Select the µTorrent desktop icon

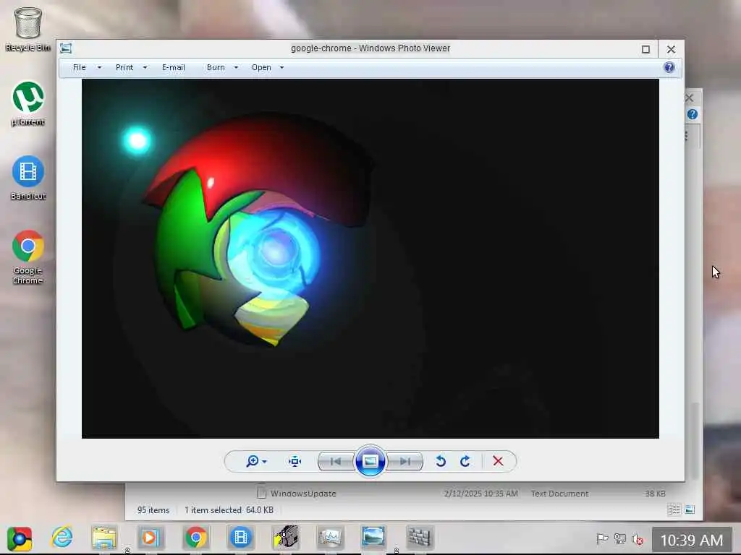[x=28, y=103]
